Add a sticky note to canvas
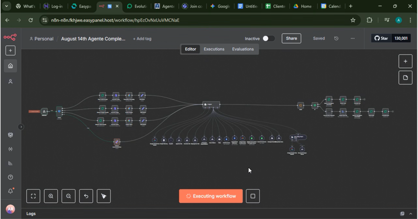Screen dimensions: 418x219 [405, 78]
